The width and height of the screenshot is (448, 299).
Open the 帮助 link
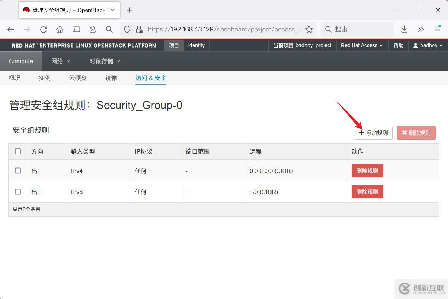click(398, 45)
